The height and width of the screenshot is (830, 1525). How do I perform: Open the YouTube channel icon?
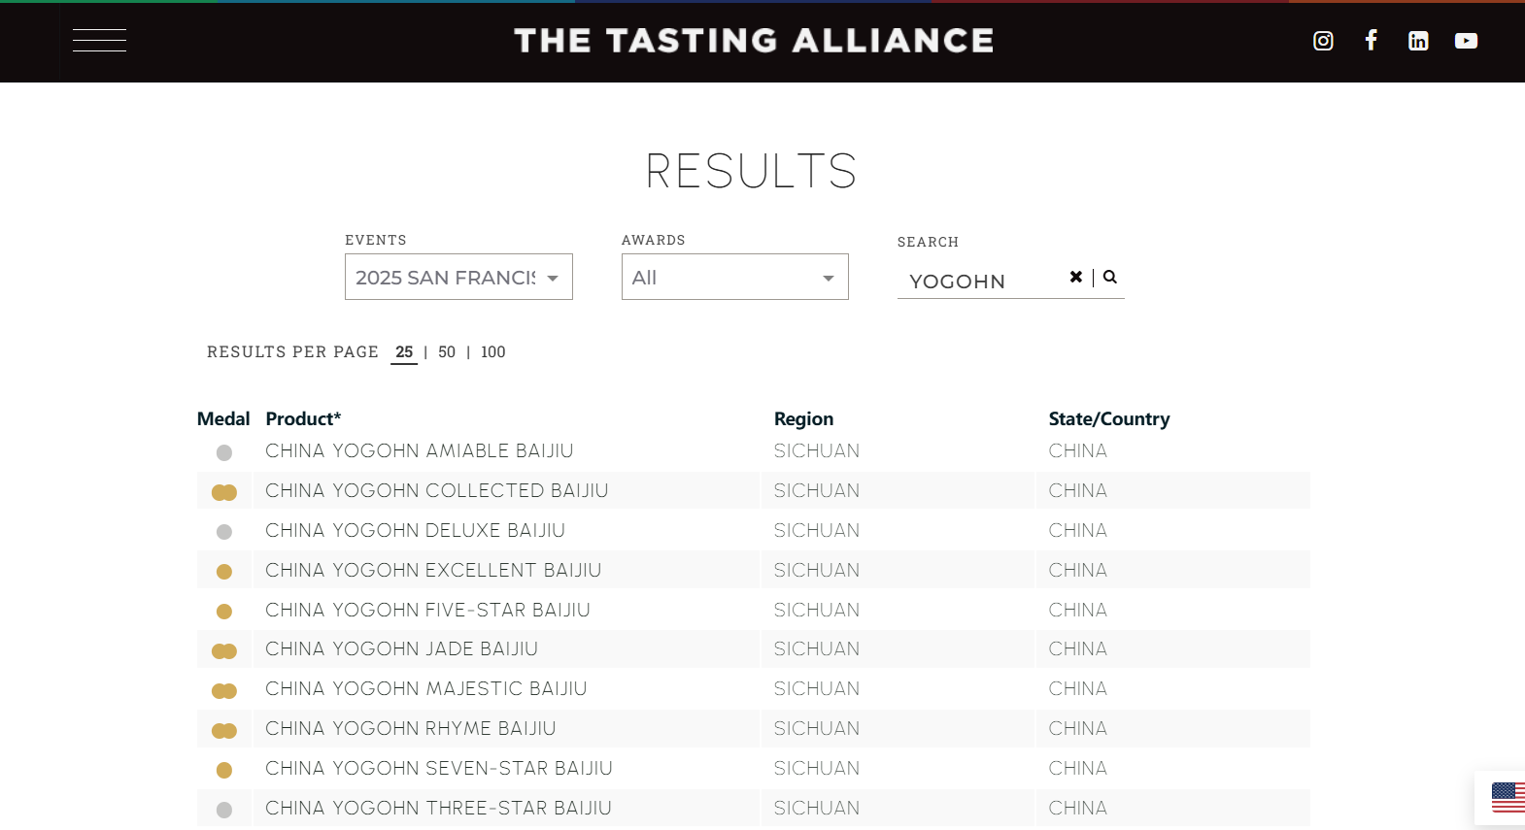point(1466,41)
